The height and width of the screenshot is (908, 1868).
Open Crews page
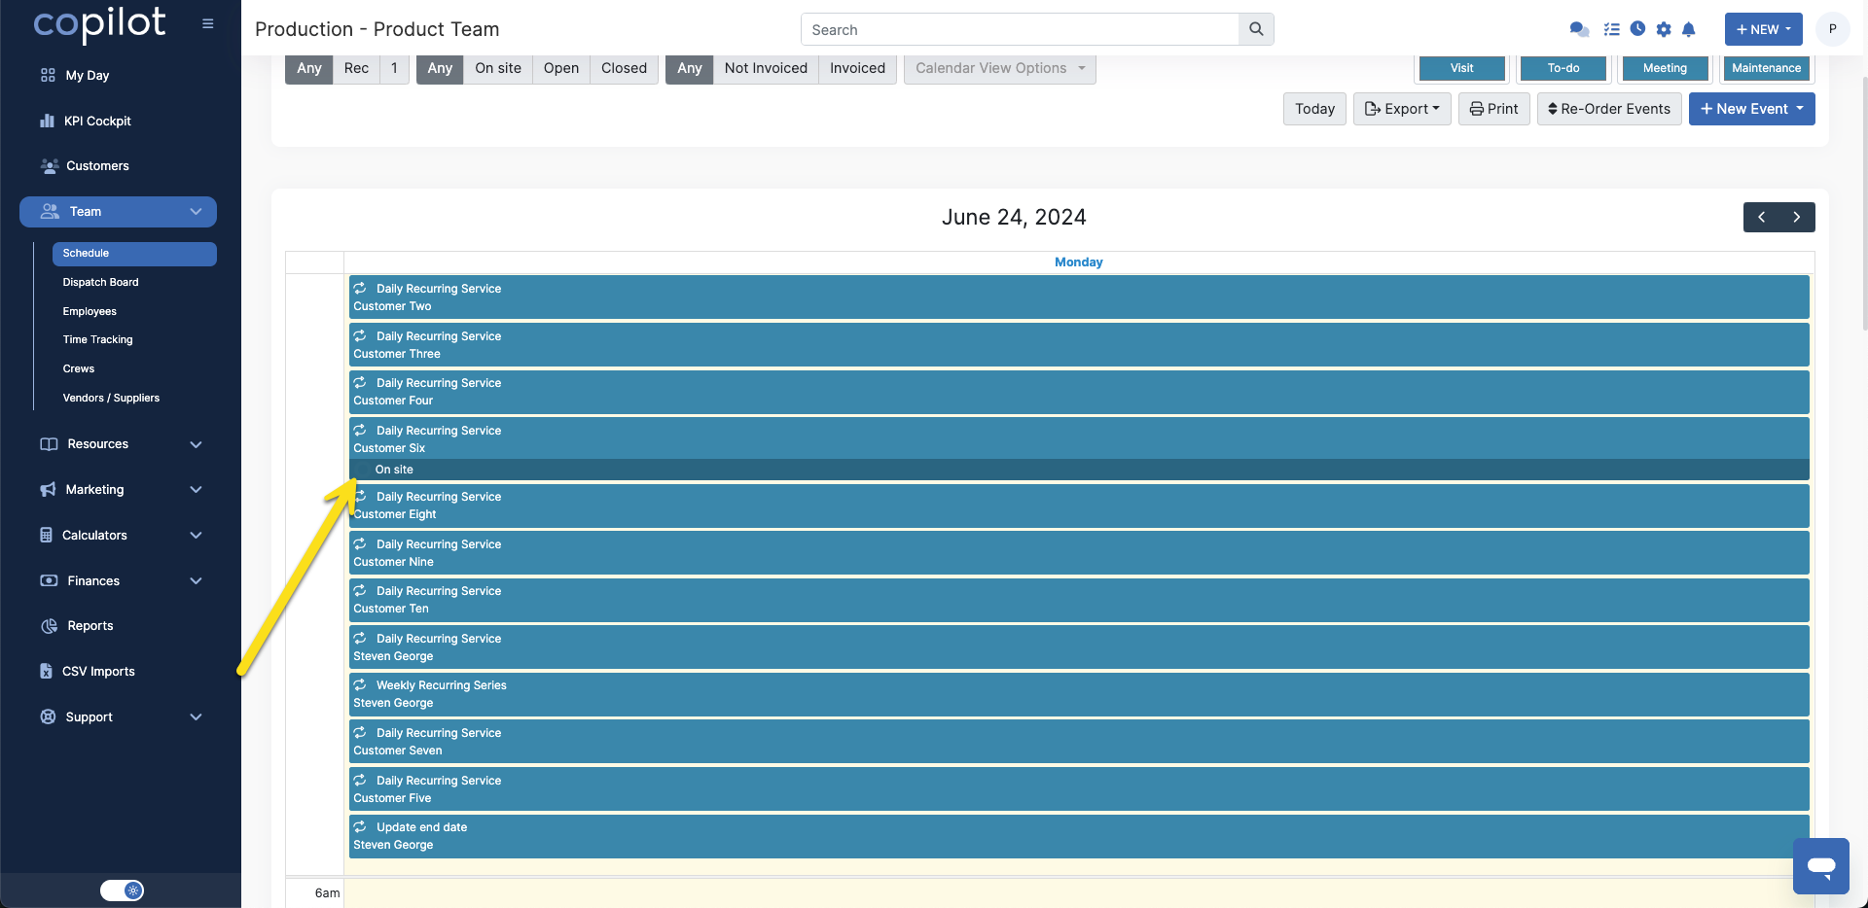[x=79, y=368]
